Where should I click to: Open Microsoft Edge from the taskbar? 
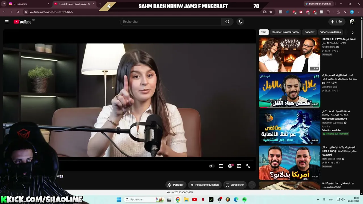[236, 199]
